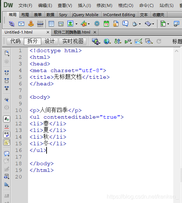Image resolution: width=182 pixels, height=203 pixels.
Task: Insert template icon
Action: pos(163,24)
